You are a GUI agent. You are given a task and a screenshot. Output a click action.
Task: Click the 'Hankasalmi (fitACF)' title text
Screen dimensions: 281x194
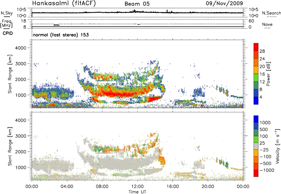coord(64,4)
